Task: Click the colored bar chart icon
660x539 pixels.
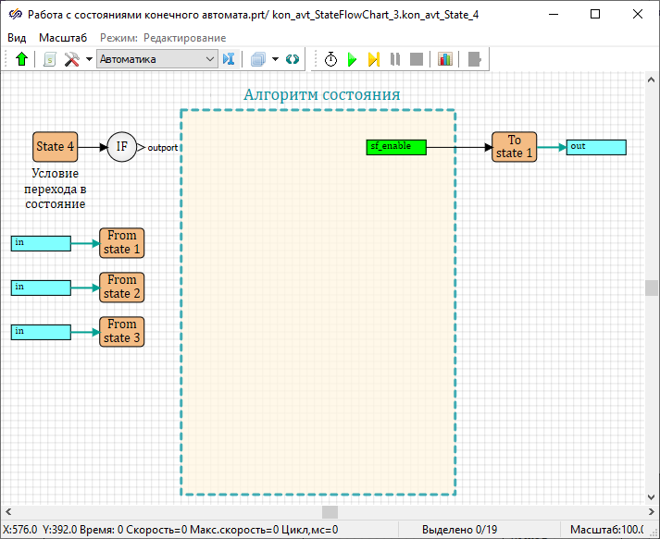Action: tap(445, 59)
